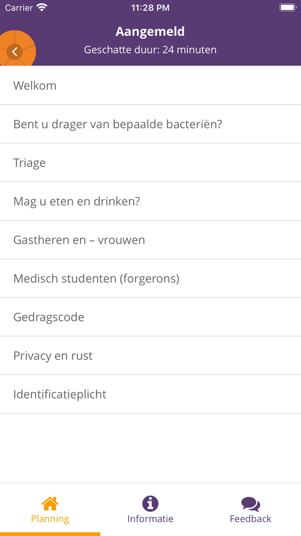Click the Wi-Fi icon in the status bar
This screenshot has width=301, height=536.
41,7
